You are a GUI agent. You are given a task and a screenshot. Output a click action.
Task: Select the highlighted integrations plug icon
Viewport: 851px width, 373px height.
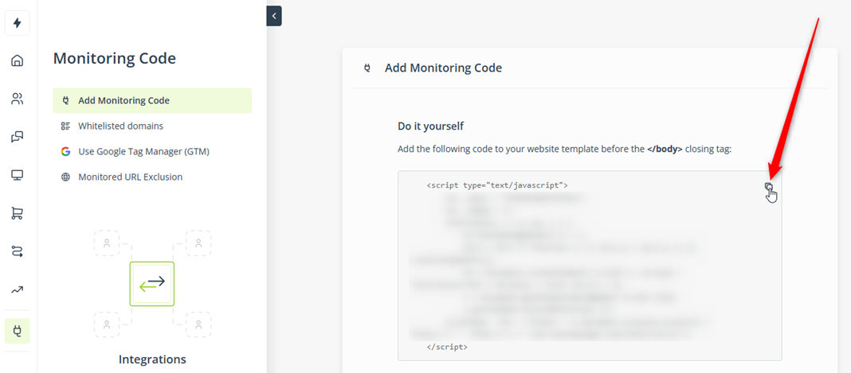[17, 331]
